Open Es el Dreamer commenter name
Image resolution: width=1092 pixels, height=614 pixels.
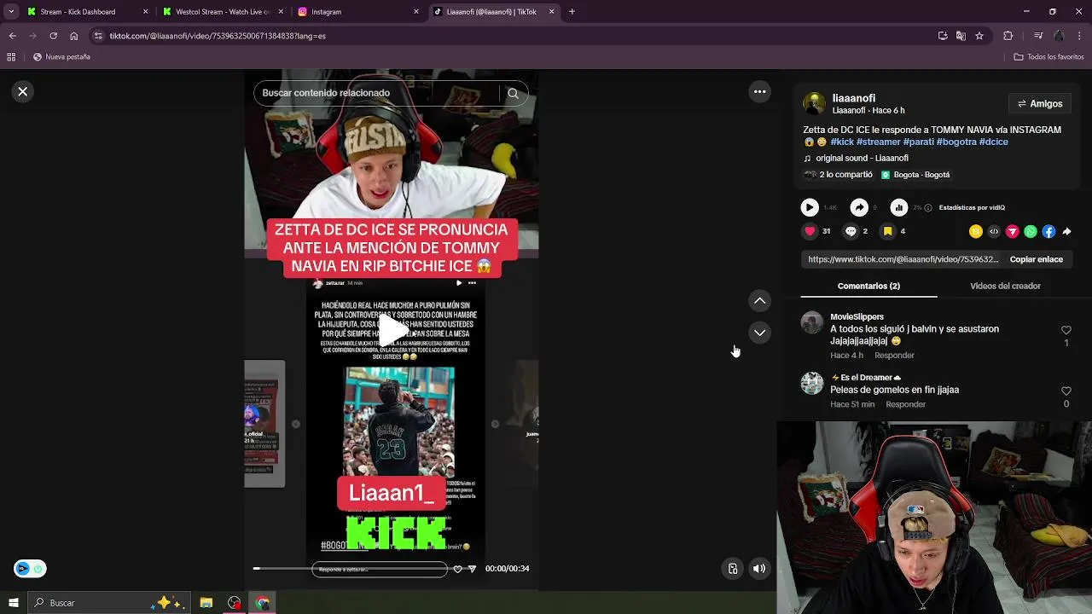(866, 378)
